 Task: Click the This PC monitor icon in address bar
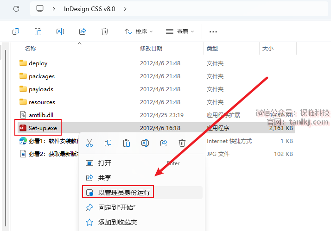(40, 9)
